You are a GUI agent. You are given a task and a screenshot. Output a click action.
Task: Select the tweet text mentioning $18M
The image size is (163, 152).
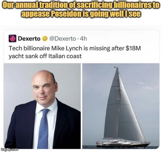point(75,52)
